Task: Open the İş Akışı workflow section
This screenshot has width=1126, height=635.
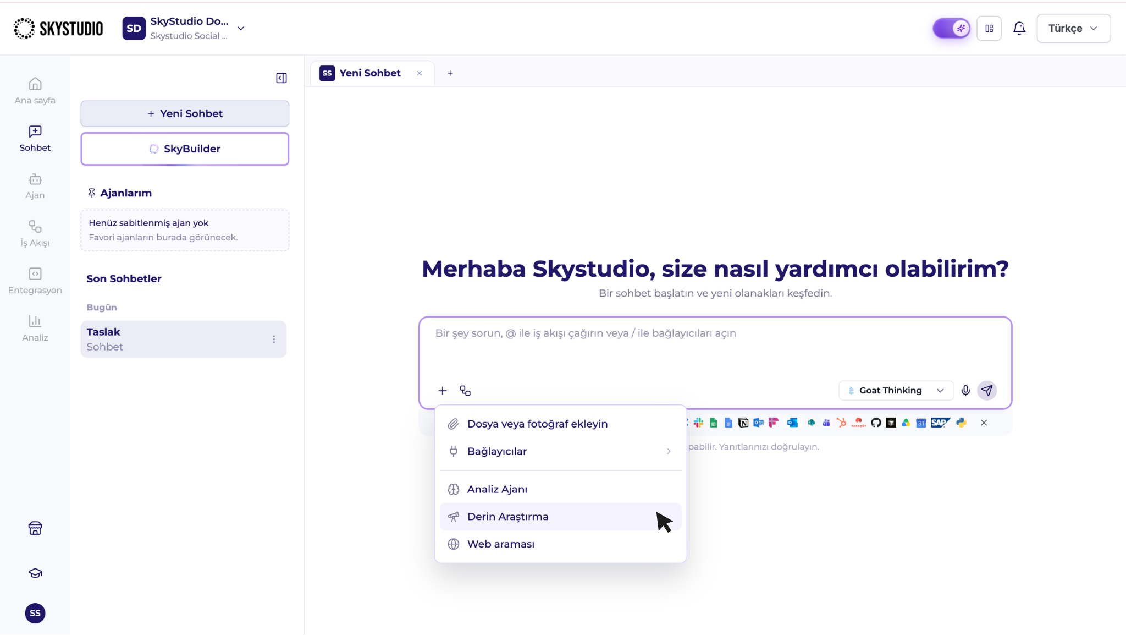Action: coord(35,233)
